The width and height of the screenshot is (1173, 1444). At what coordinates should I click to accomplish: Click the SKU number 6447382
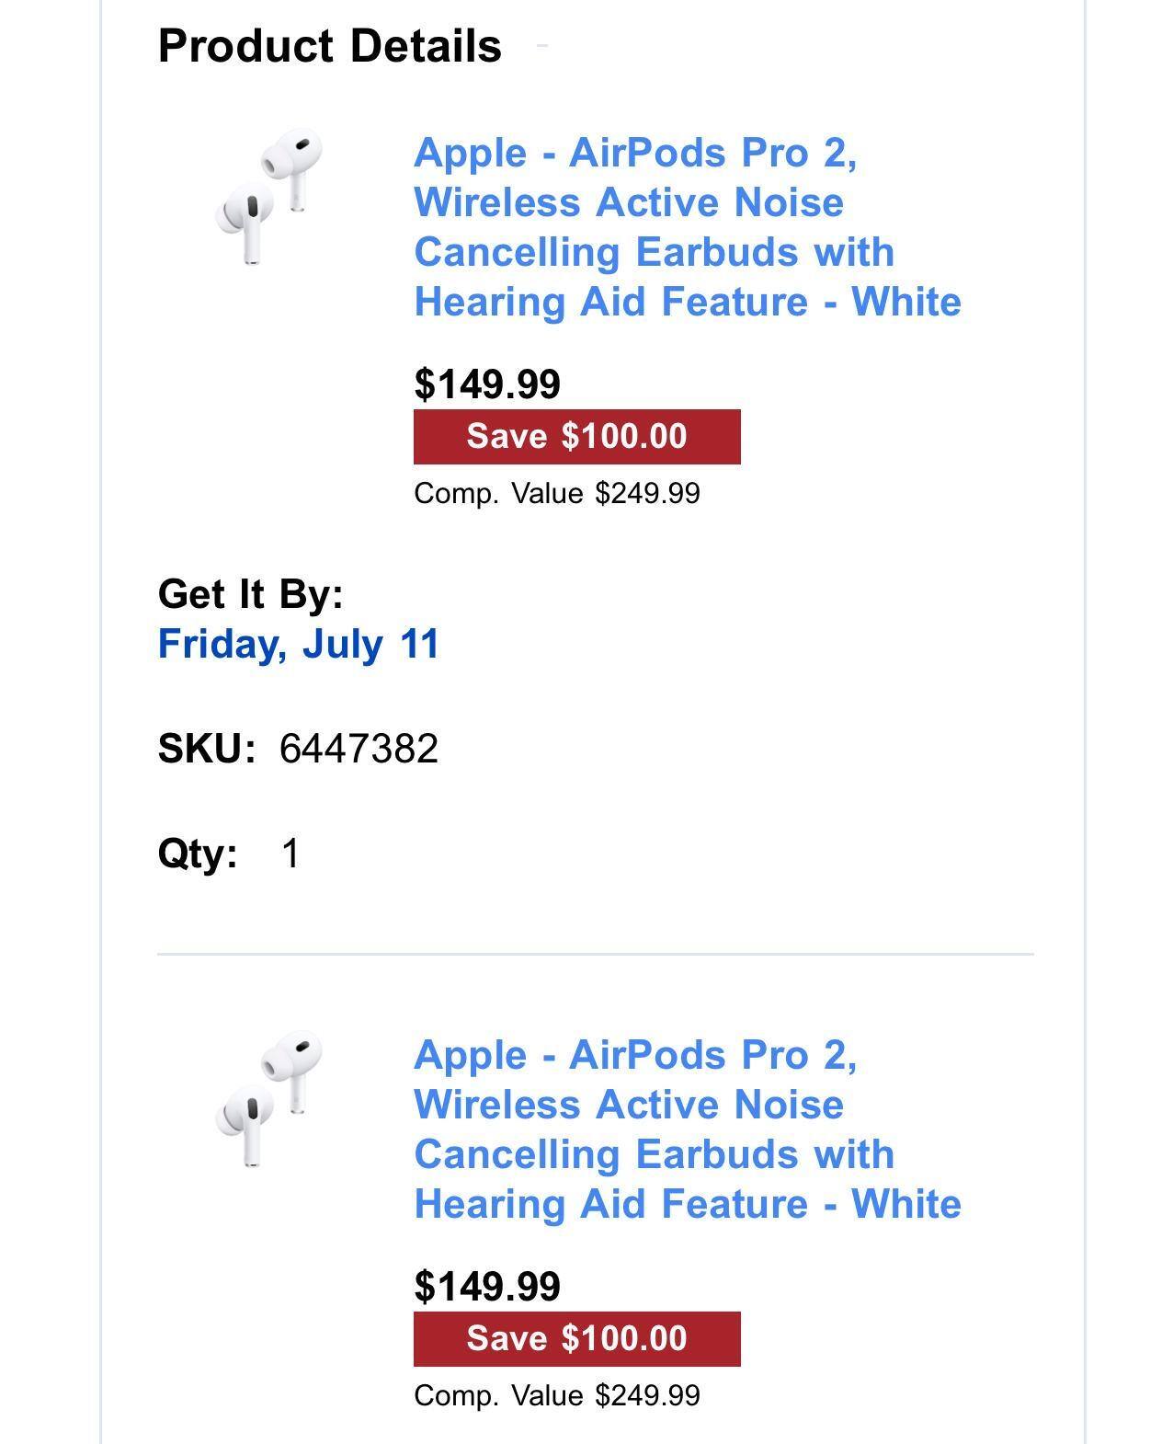[359, 749]
